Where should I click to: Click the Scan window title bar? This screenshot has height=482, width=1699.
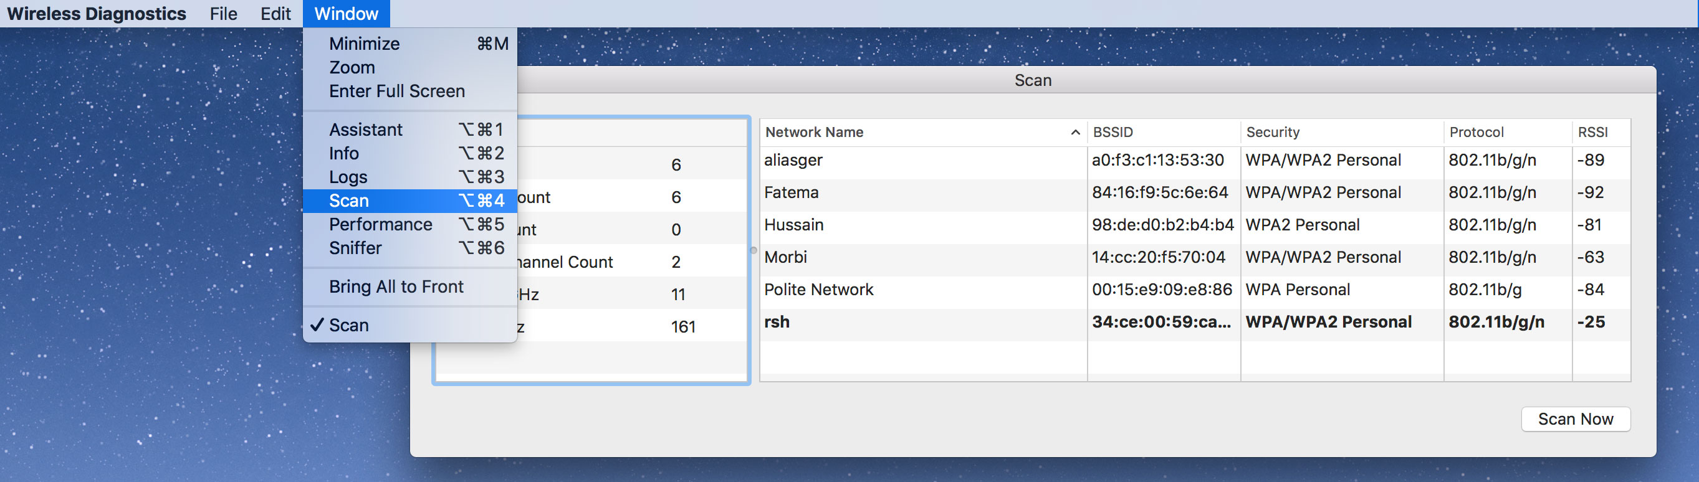click(1033, 80)
